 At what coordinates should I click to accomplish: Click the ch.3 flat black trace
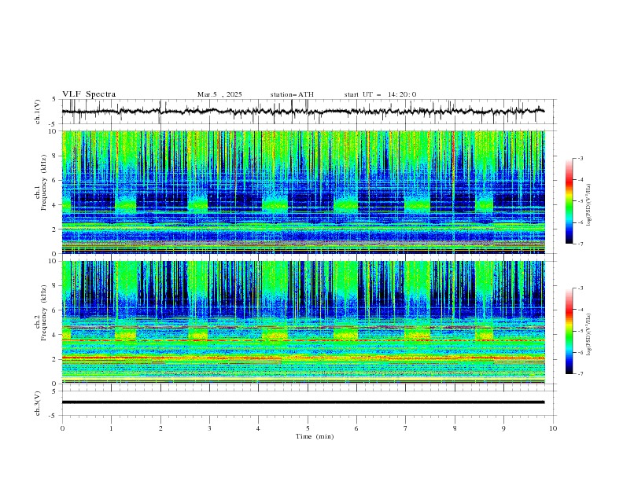303,402
